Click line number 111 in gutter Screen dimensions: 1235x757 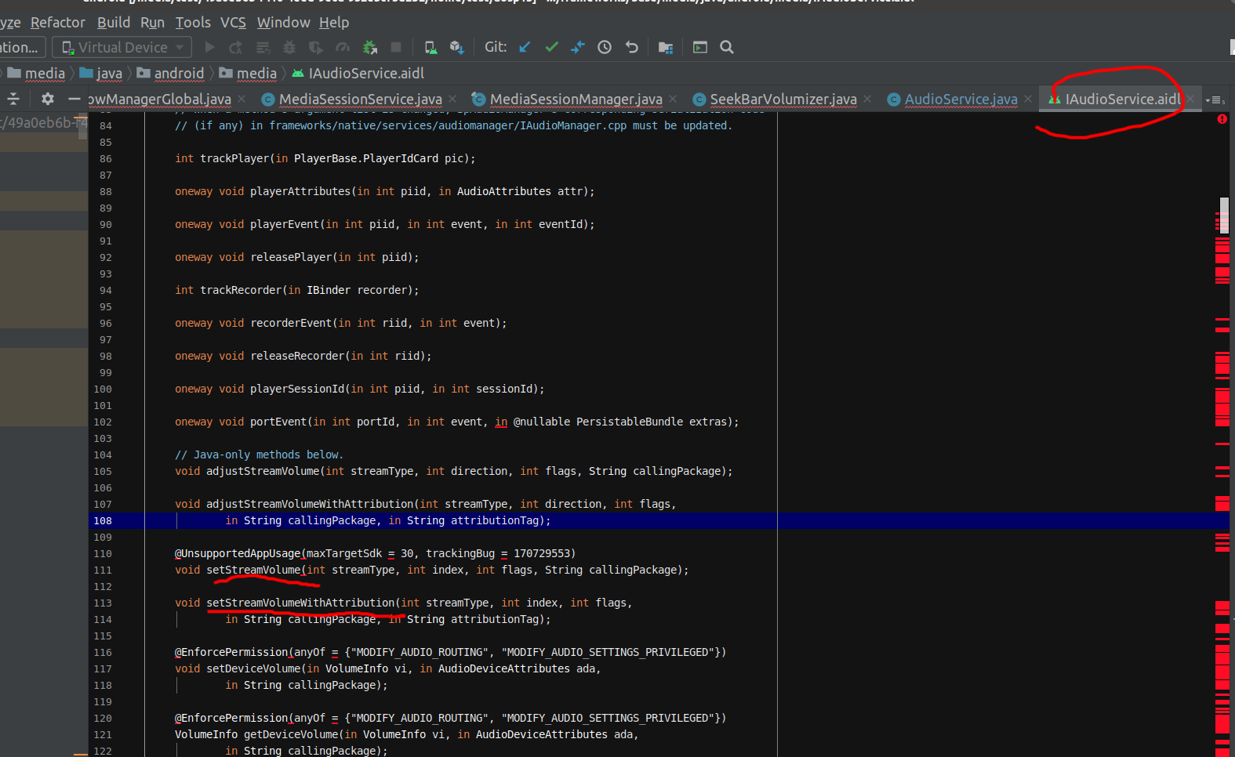coord(103,570)
